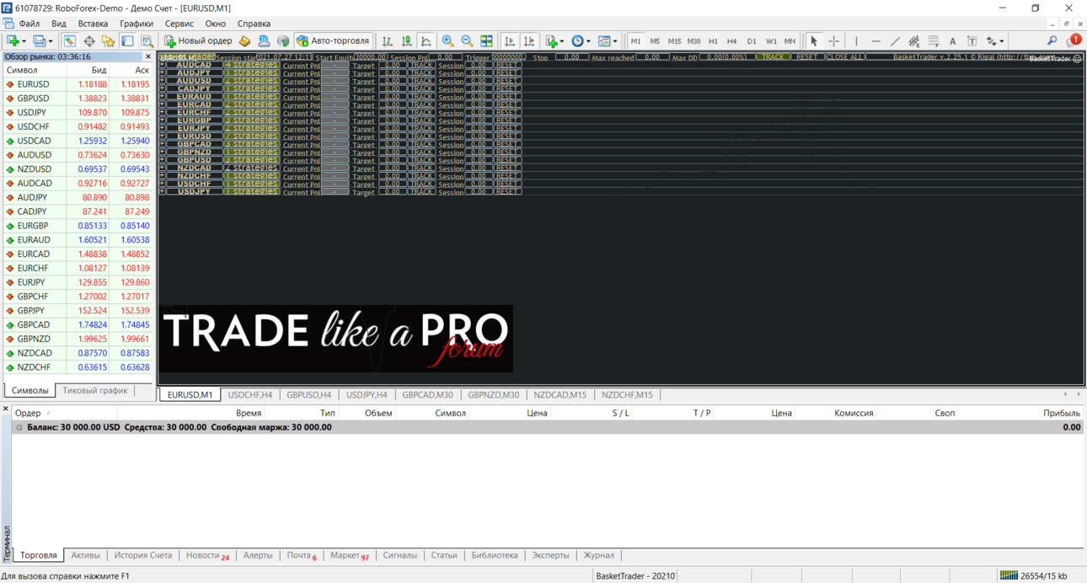Open the search magnifier in toolbar

tap(1052, 40)
